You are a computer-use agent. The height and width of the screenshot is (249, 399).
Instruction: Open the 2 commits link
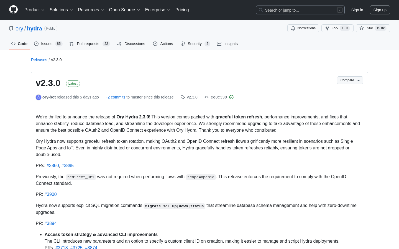point(116,97)
